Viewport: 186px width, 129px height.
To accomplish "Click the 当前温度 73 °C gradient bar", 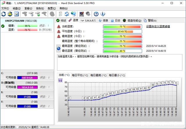I will (x=122, y=26).
